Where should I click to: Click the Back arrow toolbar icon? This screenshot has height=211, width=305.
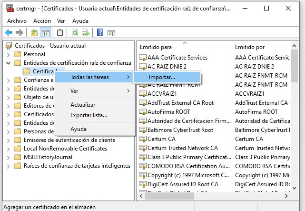[x=9, y=32]
